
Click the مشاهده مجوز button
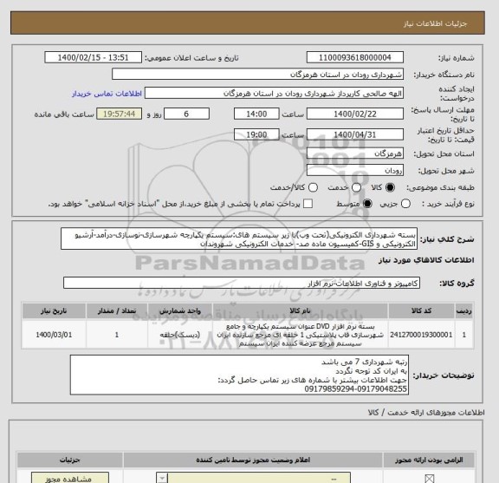(70, 478)
